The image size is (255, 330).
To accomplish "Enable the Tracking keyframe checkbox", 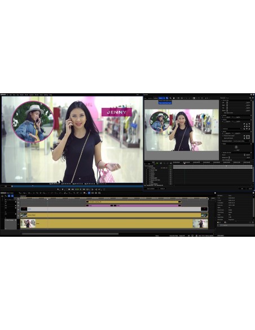I will point(150,168).
